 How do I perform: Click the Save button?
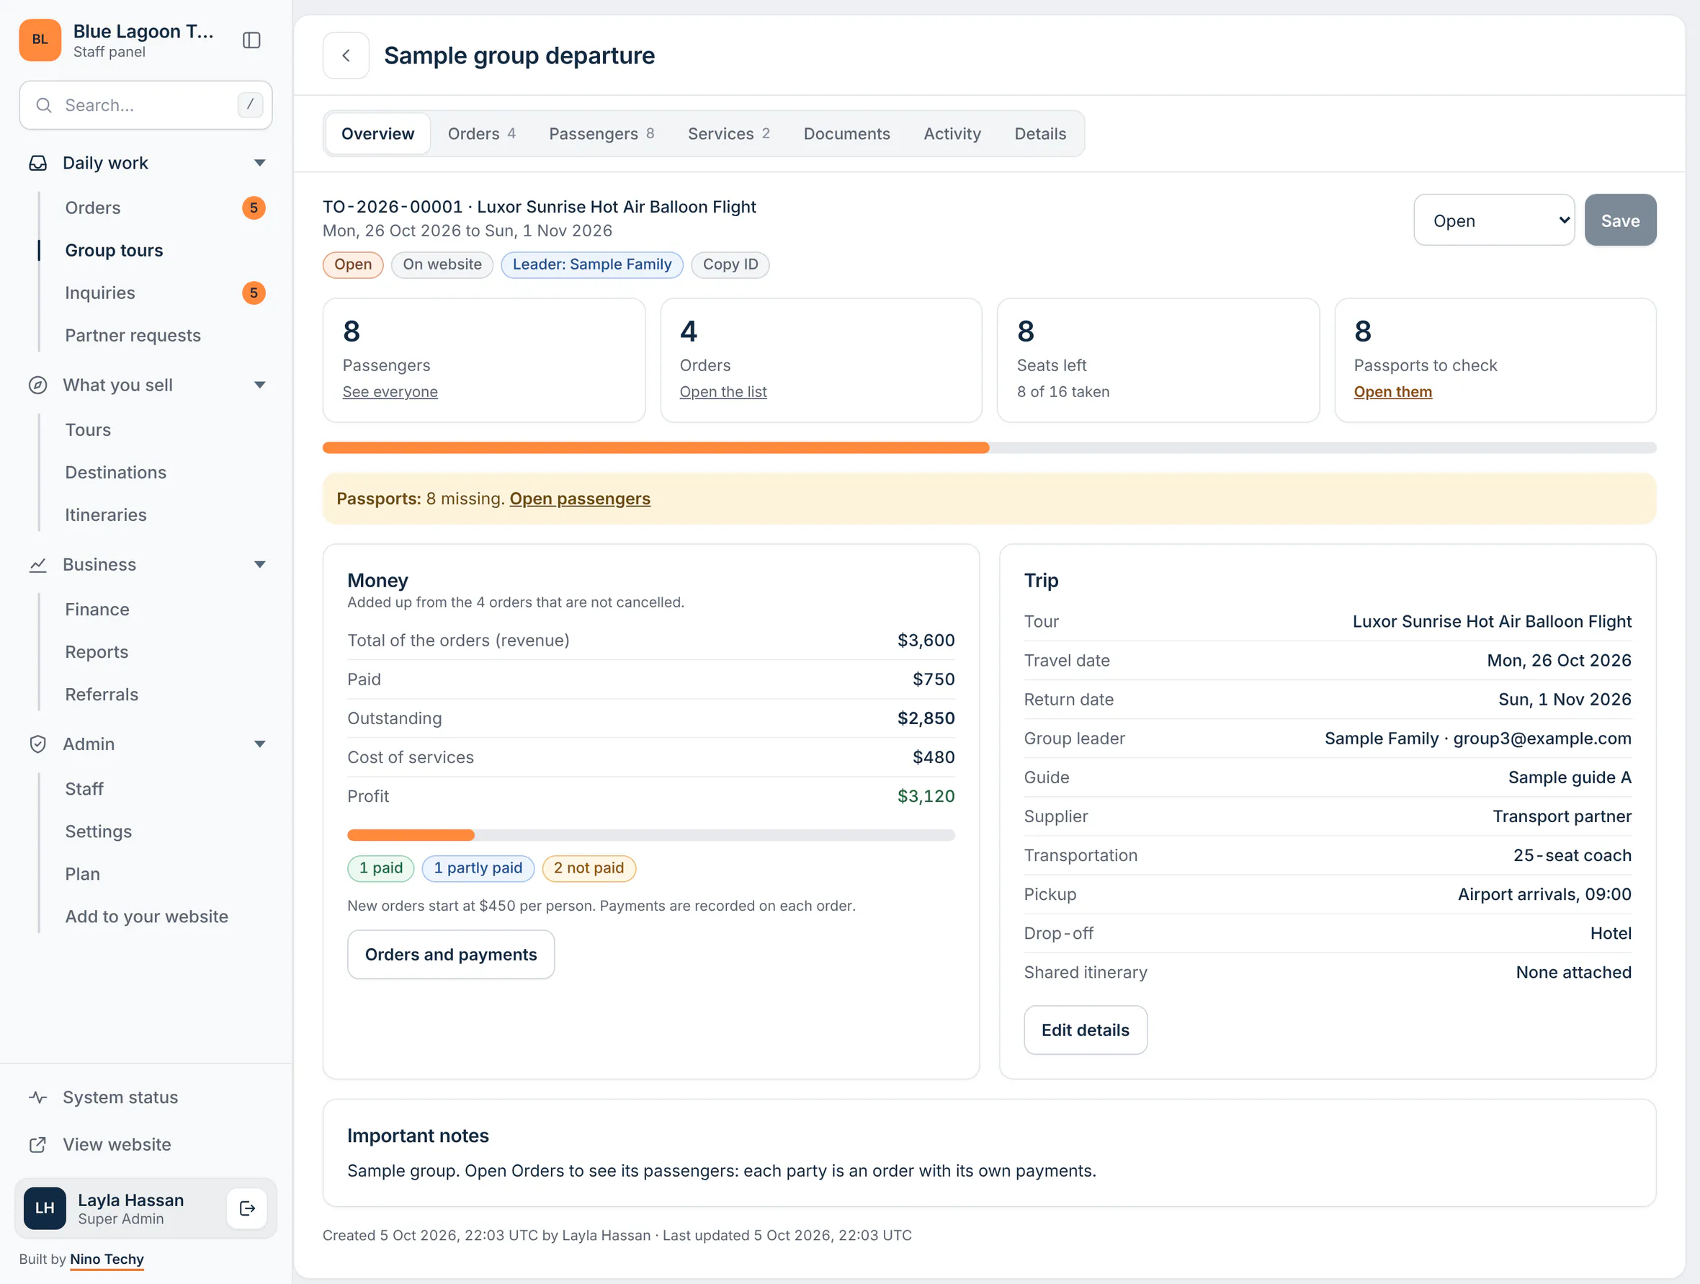pyautogui.click(x=1620, y=220)
